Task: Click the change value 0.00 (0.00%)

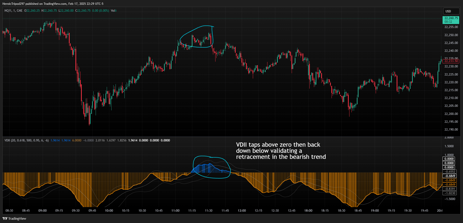Action: [101, 11]
